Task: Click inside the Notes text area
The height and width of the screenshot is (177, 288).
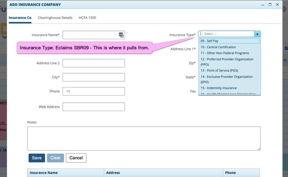Action: pyautogui.click(x=144, y=139)
